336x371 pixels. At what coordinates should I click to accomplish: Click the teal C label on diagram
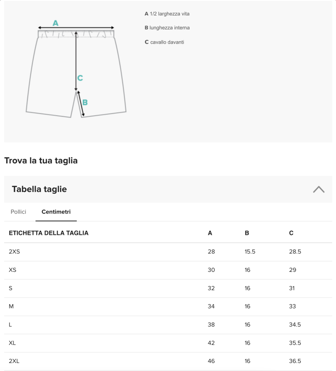pyautogui.click(x=80, y=78)
